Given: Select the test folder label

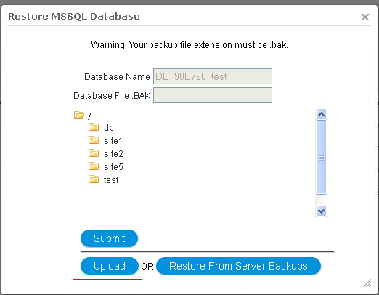Looking at the screenshot, I should point(111,180).
